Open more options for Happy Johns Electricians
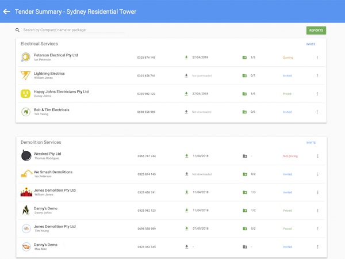Viewport: 345px width, 259px height. pyautogui.click(x=317, y=94)
